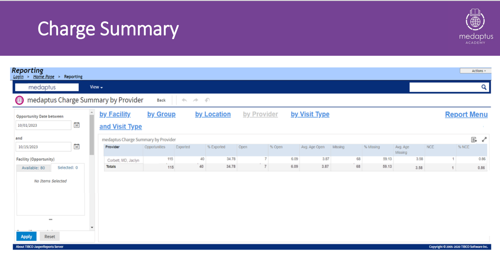Reset the filter options
Viewport: 500px width, 253px height.
(x=50, y=236)
